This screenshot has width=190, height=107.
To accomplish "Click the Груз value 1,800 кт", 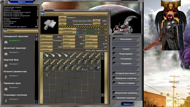I will click(x=80, y=37).
